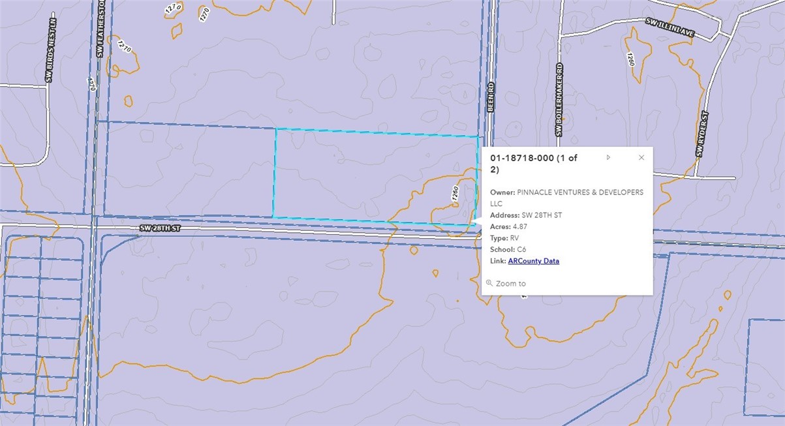This screenshot has width=785, height=426.
Task: Open the ARCounty Data link
Action: (x=533, y=261)
